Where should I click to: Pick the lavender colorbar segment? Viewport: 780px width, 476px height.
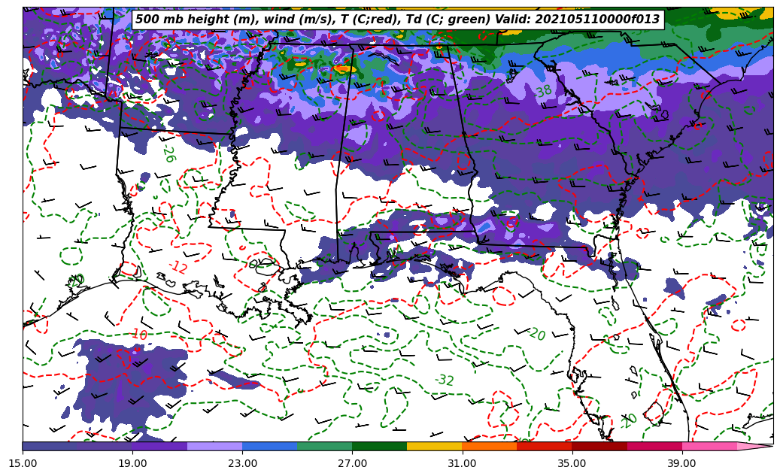pyautogui.click(x=214, y=446)
